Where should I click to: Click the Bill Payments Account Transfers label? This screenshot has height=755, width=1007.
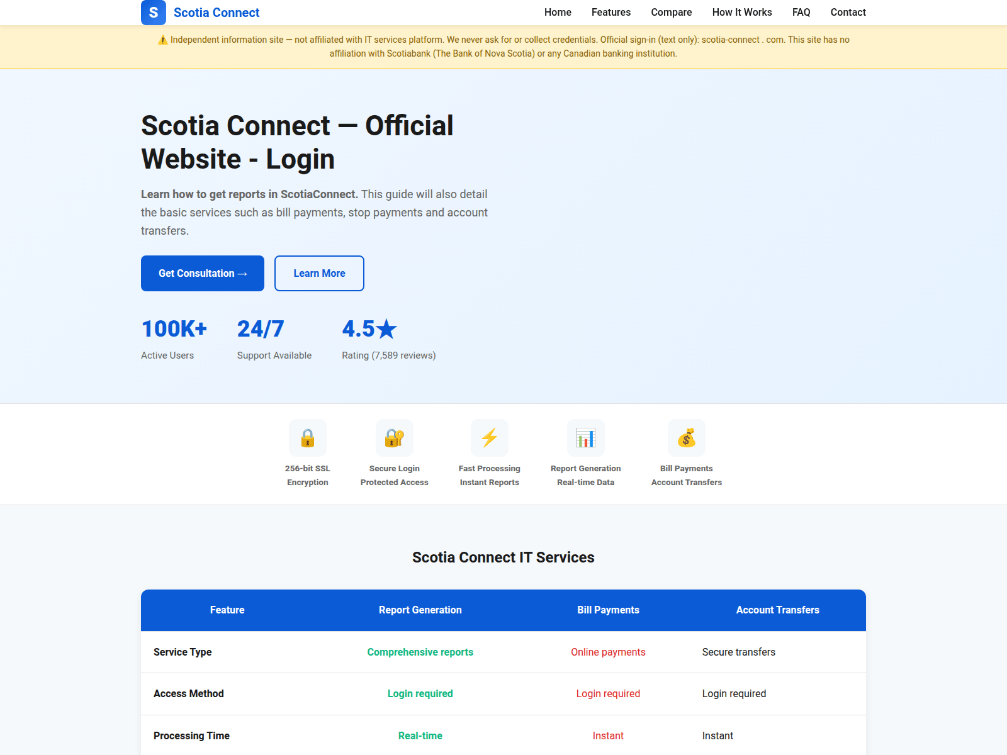pos(687,476)
